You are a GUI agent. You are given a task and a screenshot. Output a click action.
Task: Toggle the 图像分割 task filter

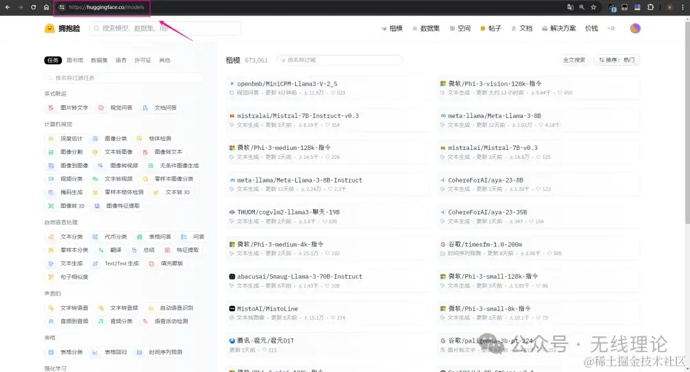click(x=66, y=152)
